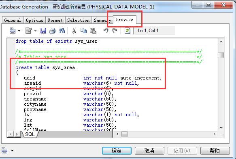Switch to the General tab
The width and height of the screenshot is (236, 159).
(13, 20)
